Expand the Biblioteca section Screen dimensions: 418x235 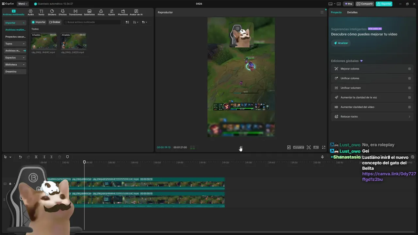tap(15, 65)
